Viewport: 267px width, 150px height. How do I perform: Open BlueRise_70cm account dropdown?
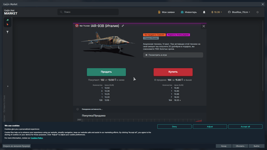pos(239,12)
